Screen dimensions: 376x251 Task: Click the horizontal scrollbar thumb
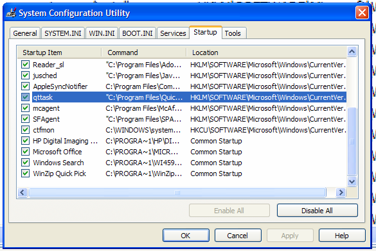(177, 192)
